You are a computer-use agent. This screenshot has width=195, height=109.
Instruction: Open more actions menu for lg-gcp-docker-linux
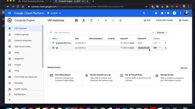coord(165,43)
